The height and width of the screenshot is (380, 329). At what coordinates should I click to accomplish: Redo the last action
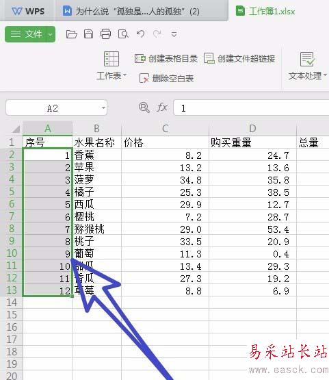pos(157,34)
